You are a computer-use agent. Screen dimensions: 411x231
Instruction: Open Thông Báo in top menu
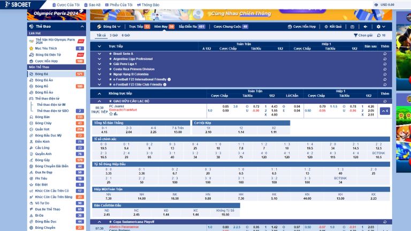(148, 5)
